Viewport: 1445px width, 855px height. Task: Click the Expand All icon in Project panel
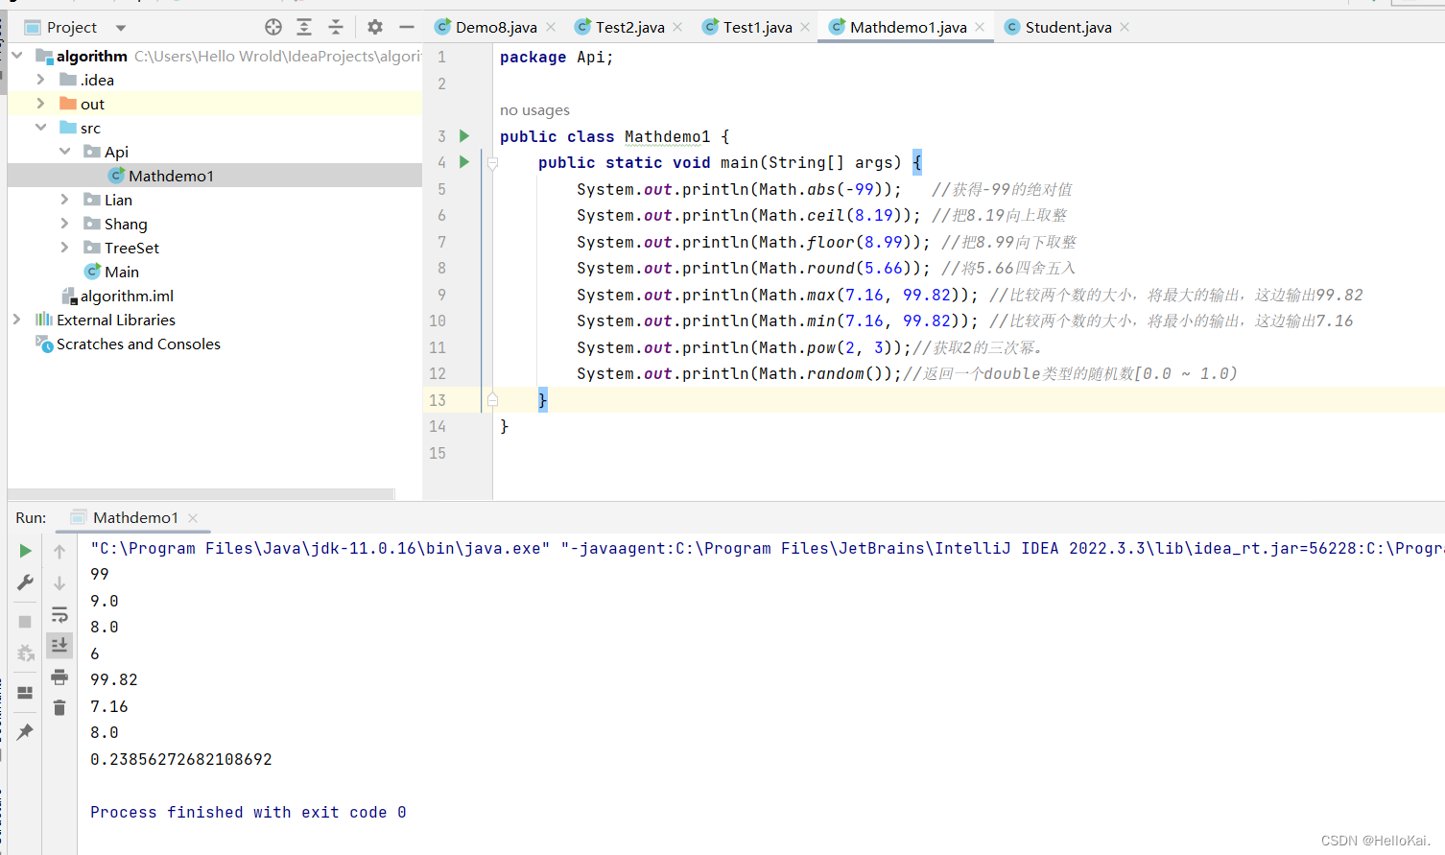(x=304, y=27)
